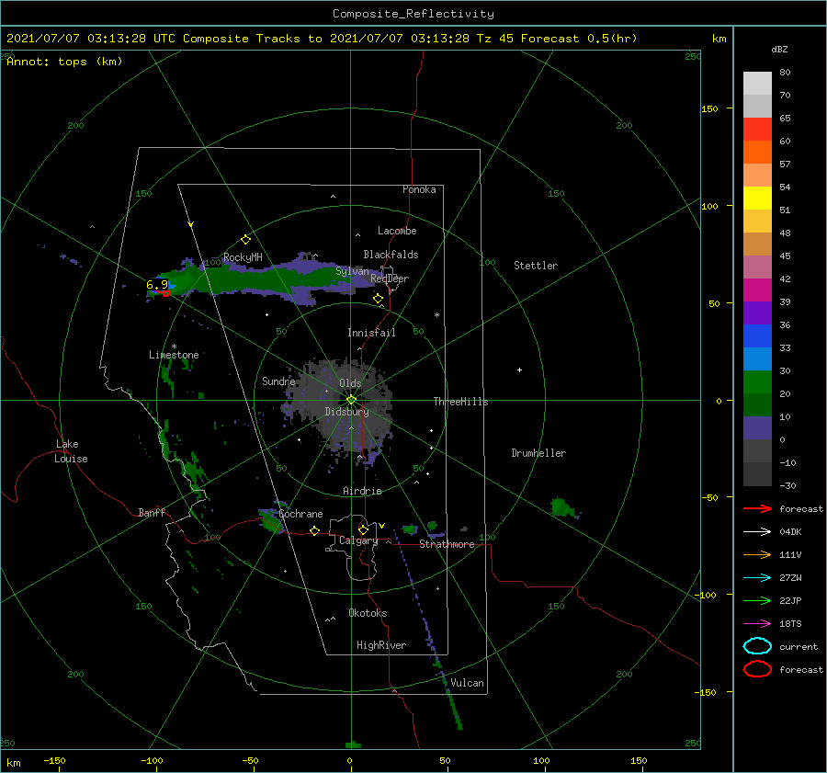827x773 pixels.
Task: Click the orange 111V arrow icon
Action: [757, 554]
